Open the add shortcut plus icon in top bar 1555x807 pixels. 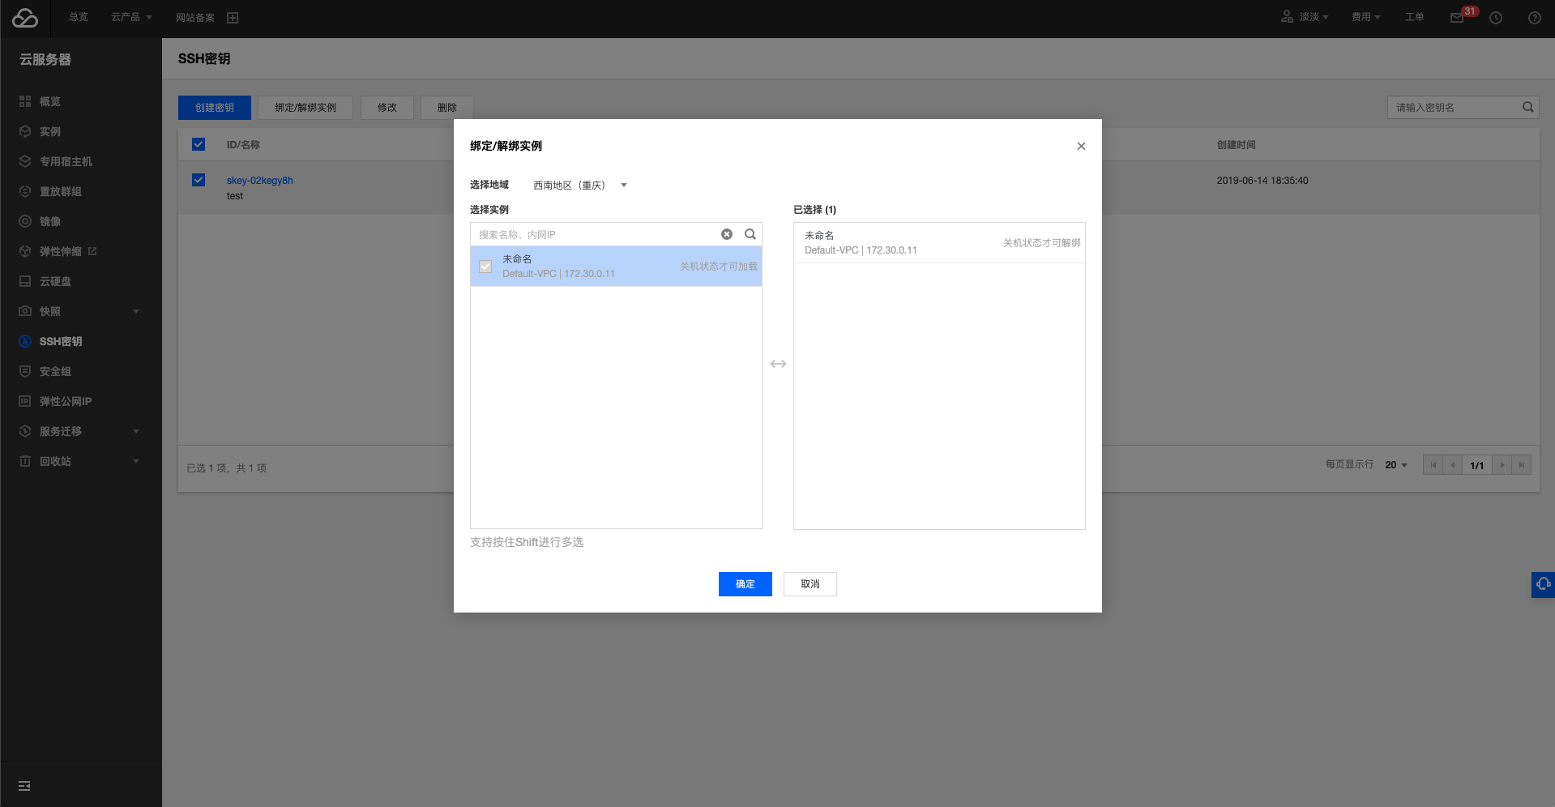[x=233, y=18]
